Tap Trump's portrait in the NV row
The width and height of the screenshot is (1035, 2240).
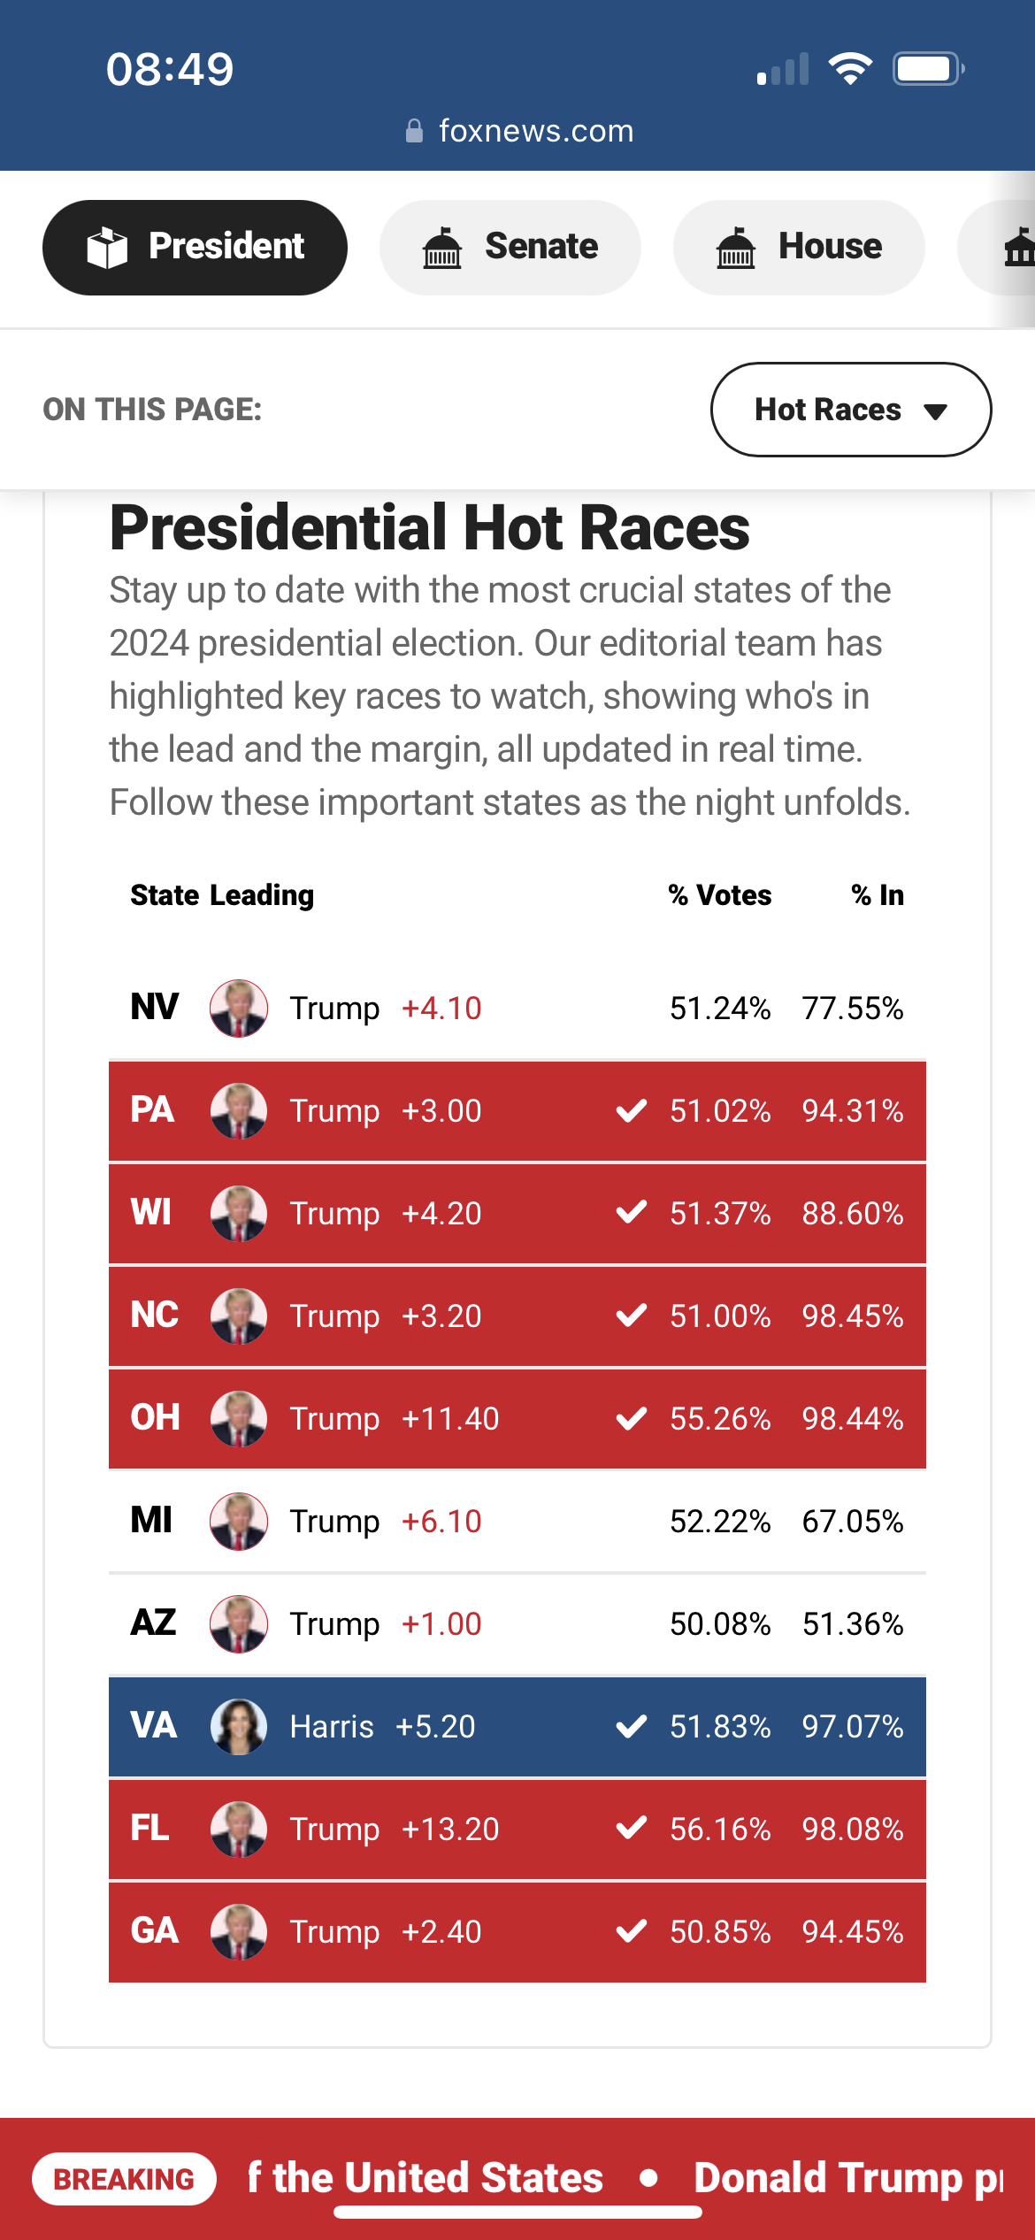239,1009
